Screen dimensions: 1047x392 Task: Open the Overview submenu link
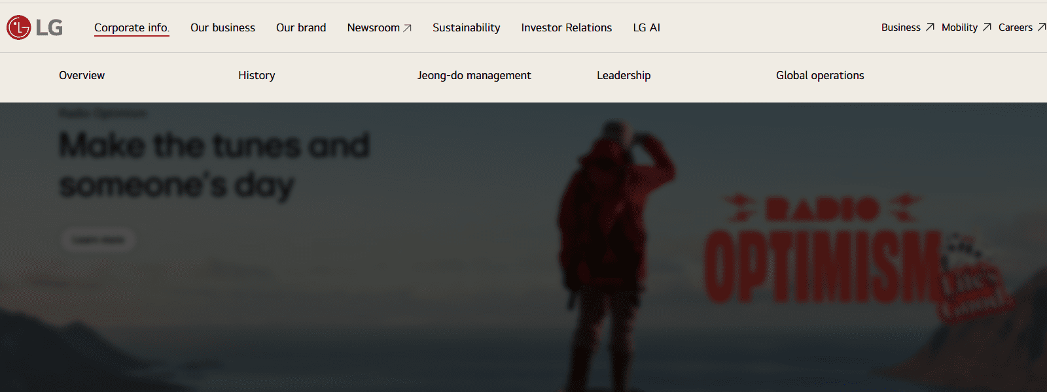82,75
